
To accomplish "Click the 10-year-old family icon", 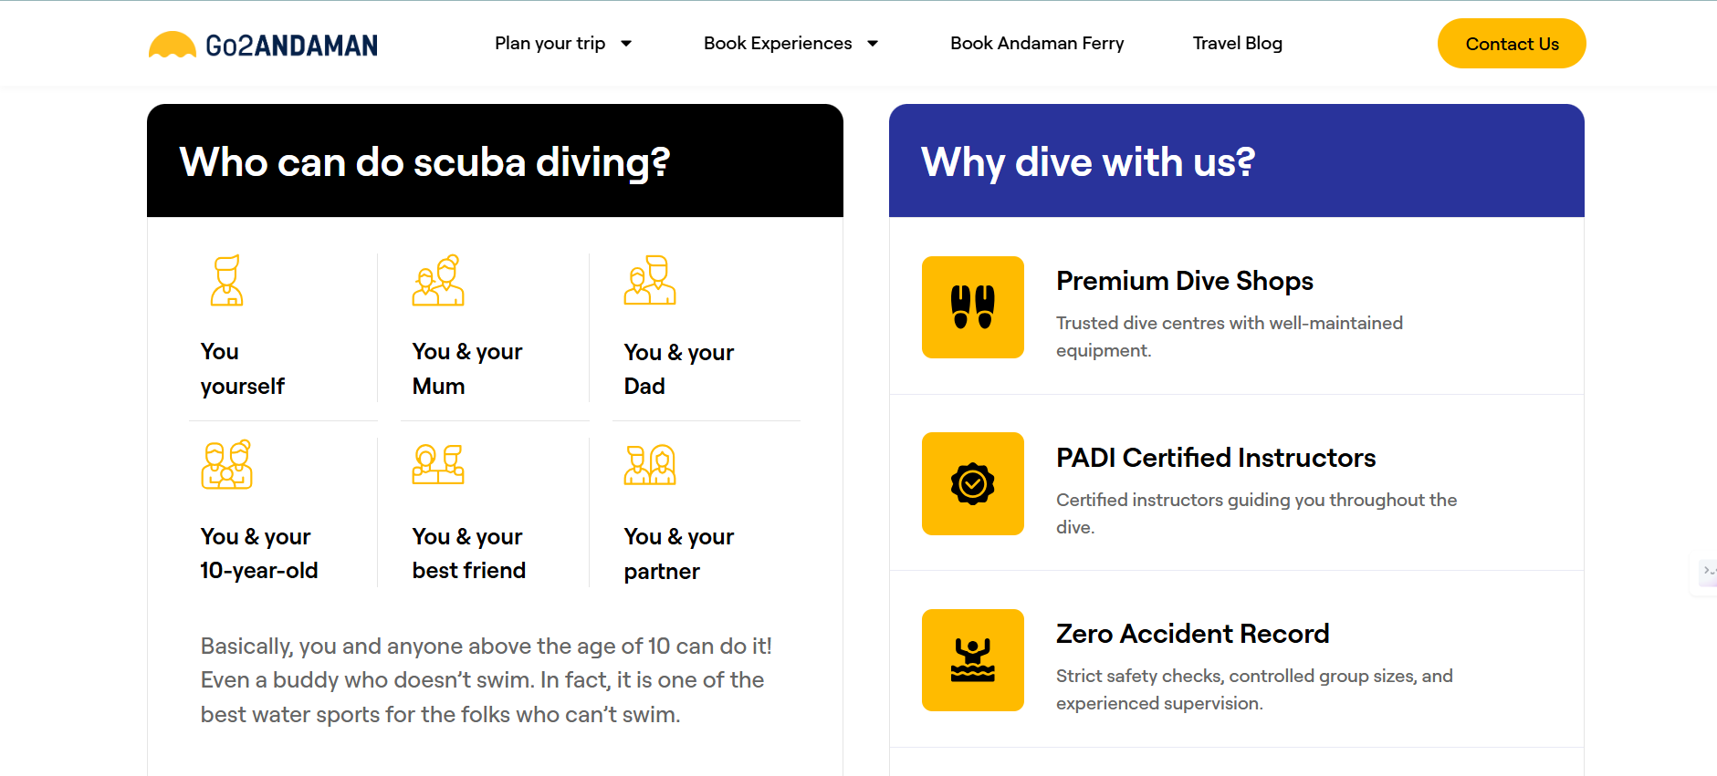I will pyautogui.click(x=226, y=464).
